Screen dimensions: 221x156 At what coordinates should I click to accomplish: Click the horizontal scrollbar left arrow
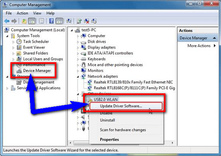70,143
